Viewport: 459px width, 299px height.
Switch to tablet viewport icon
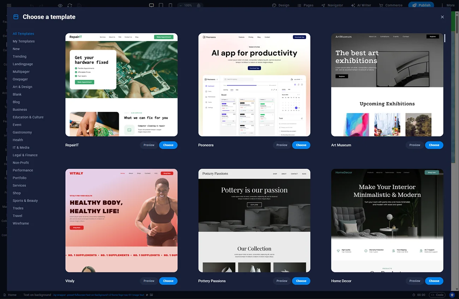coord(161,5)
